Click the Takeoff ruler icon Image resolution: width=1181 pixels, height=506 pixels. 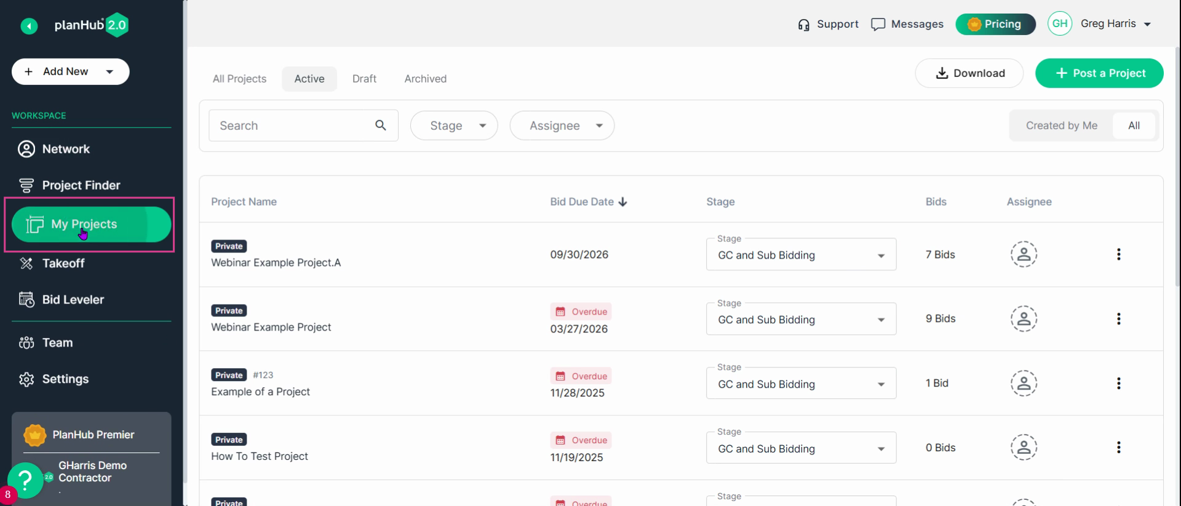pyautogui.click(x=26, y=263)
